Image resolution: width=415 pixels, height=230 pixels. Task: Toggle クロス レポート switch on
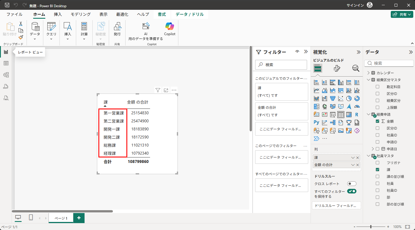352,184
